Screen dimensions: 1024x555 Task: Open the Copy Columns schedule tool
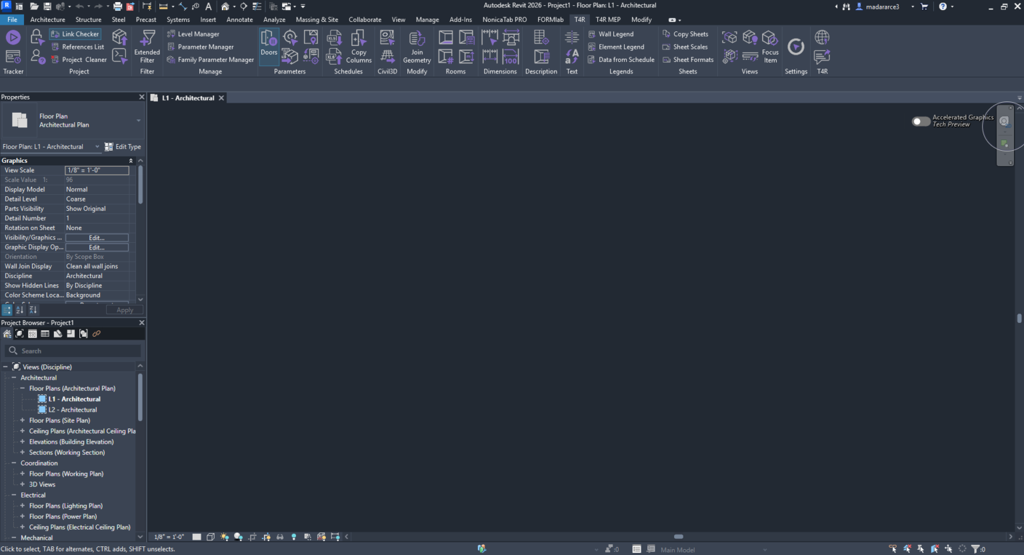tap(359, 46)
